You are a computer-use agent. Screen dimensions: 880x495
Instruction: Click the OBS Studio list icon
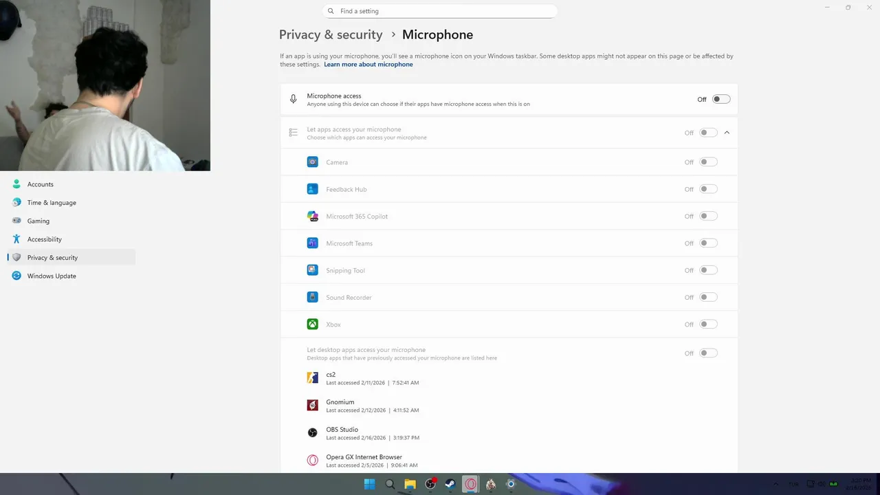pos(313,433)
